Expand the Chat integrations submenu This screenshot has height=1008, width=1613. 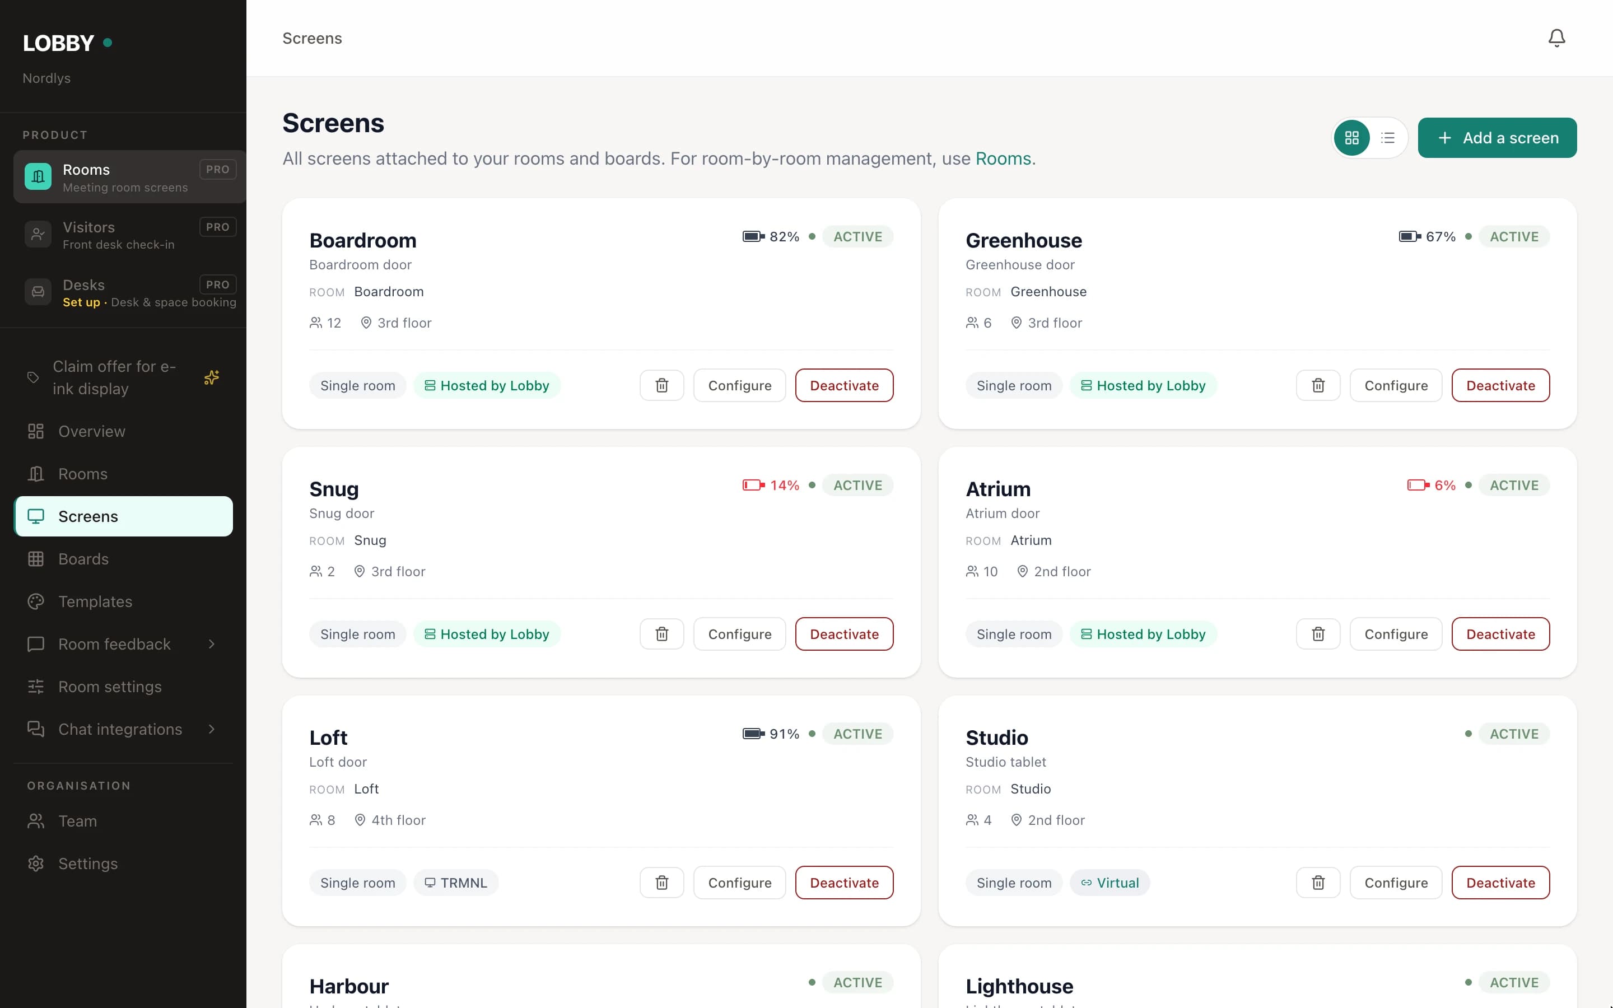click(211, 729)
